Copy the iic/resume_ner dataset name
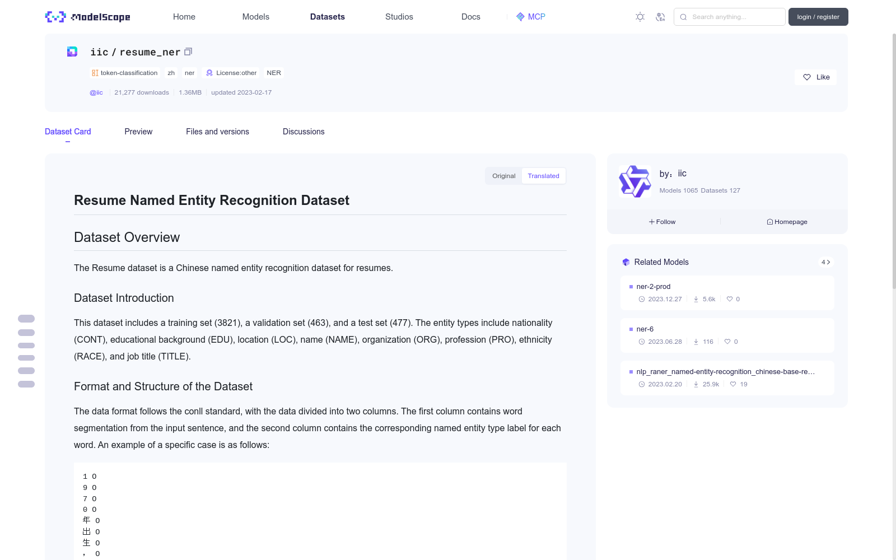Viewport: 896px width, 560px height. [188, 52]
